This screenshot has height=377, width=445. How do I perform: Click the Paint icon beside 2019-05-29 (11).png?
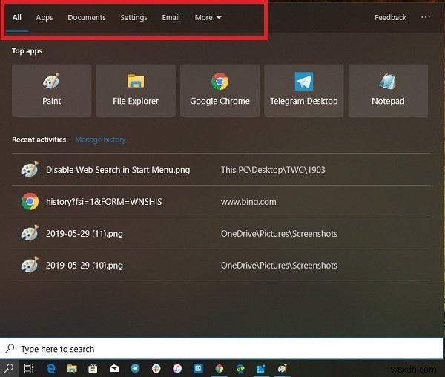click(30, 233)
